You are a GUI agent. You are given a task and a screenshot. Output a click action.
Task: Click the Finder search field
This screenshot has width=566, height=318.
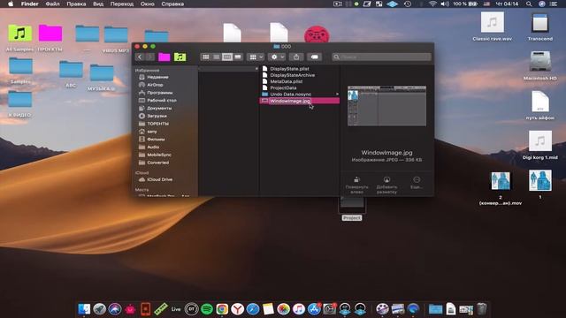click(381, 57)
